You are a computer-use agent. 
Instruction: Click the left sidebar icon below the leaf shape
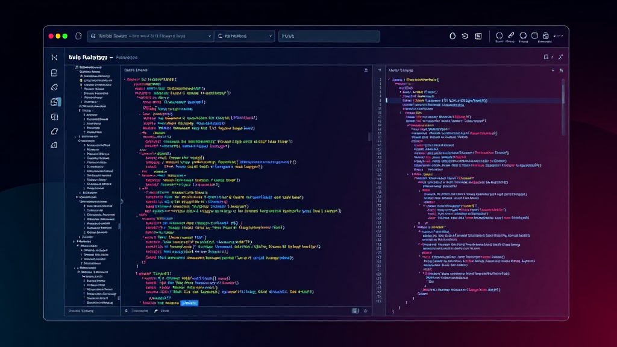[x=54, y=145]
